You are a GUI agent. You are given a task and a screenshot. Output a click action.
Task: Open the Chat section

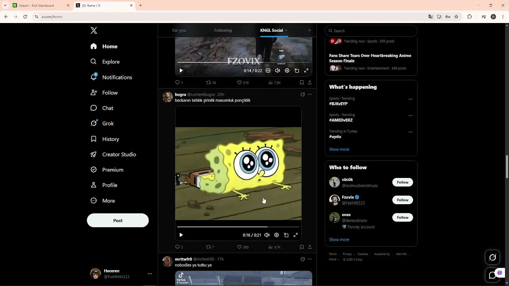tap(102, 108)
